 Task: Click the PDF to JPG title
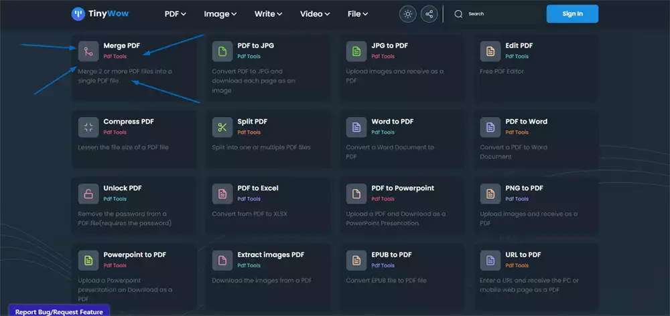coord(256,45)
